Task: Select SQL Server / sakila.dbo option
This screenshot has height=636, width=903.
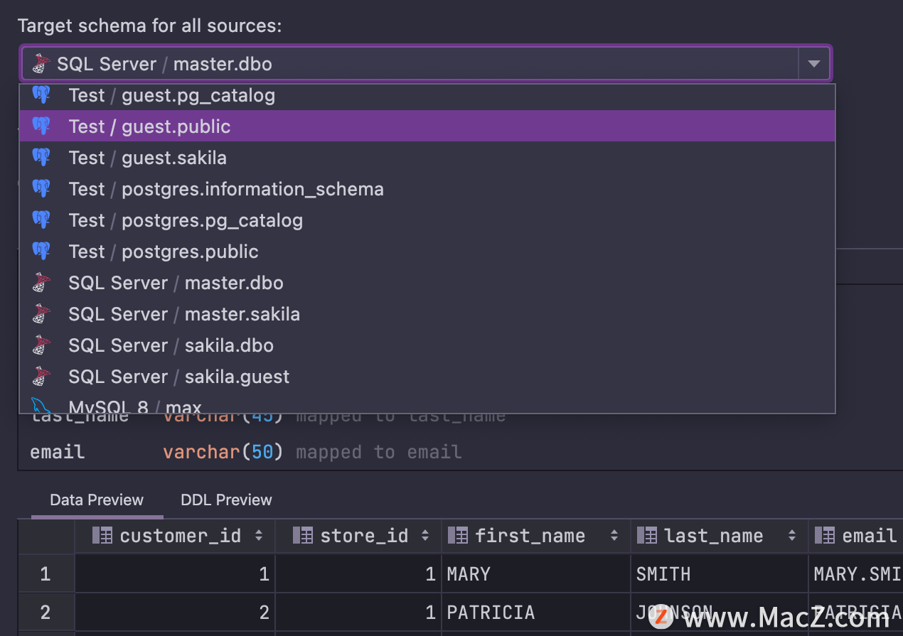Action: coord(427,345)
